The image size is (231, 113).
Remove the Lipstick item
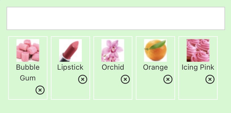pos(83,79)
